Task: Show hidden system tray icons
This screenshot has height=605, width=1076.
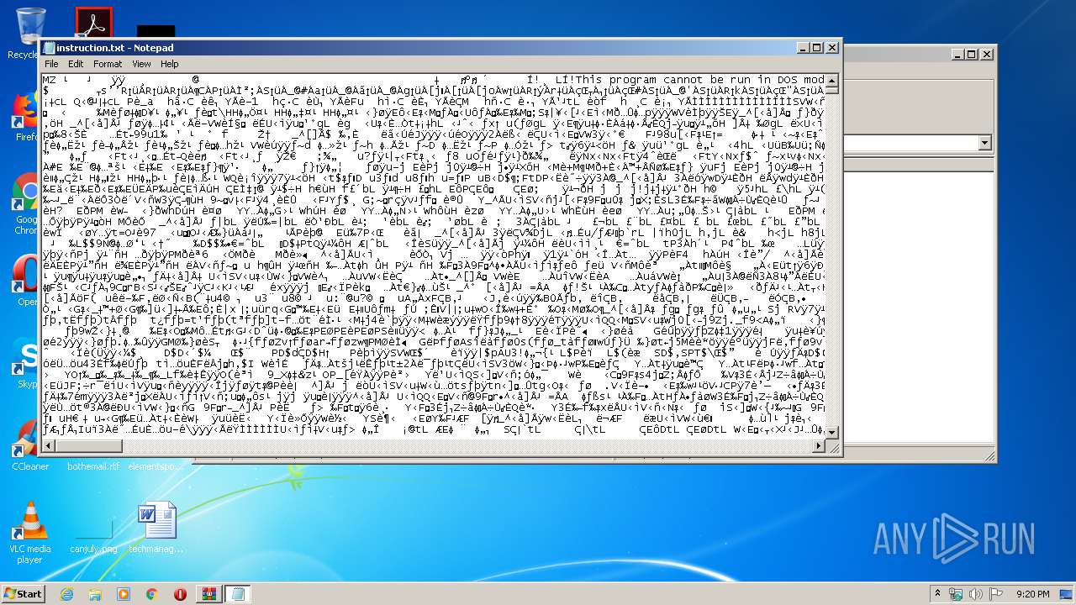Action: click(937, 594)
